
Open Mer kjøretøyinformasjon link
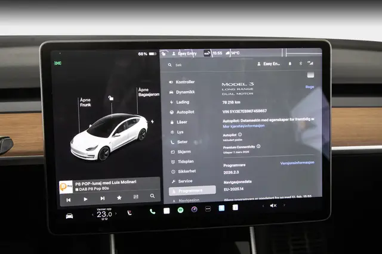click(244, 126)
